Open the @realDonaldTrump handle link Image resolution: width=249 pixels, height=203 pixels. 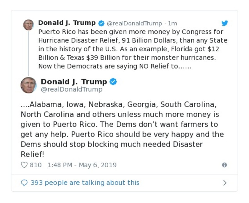(x=134, y=23)
